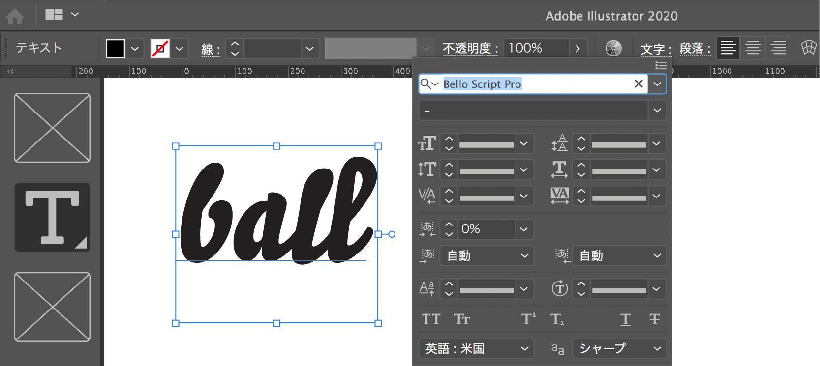Expand the opacity slider arrow
Viewport: 820px width, 366px height.
(578, 49)
